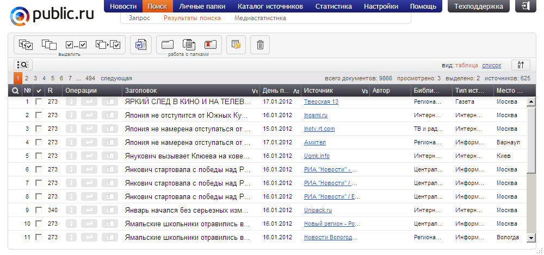Check the checkbox for row 11
This screenshot has width=544, height=255.
(39, 237)
